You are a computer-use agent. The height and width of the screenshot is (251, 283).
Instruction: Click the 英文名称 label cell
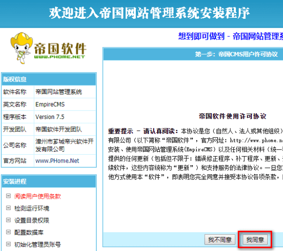tap(18, 104)
